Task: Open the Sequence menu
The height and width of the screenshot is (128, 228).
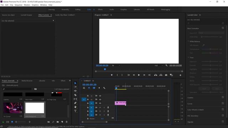Action: click(x=19, y=5)
